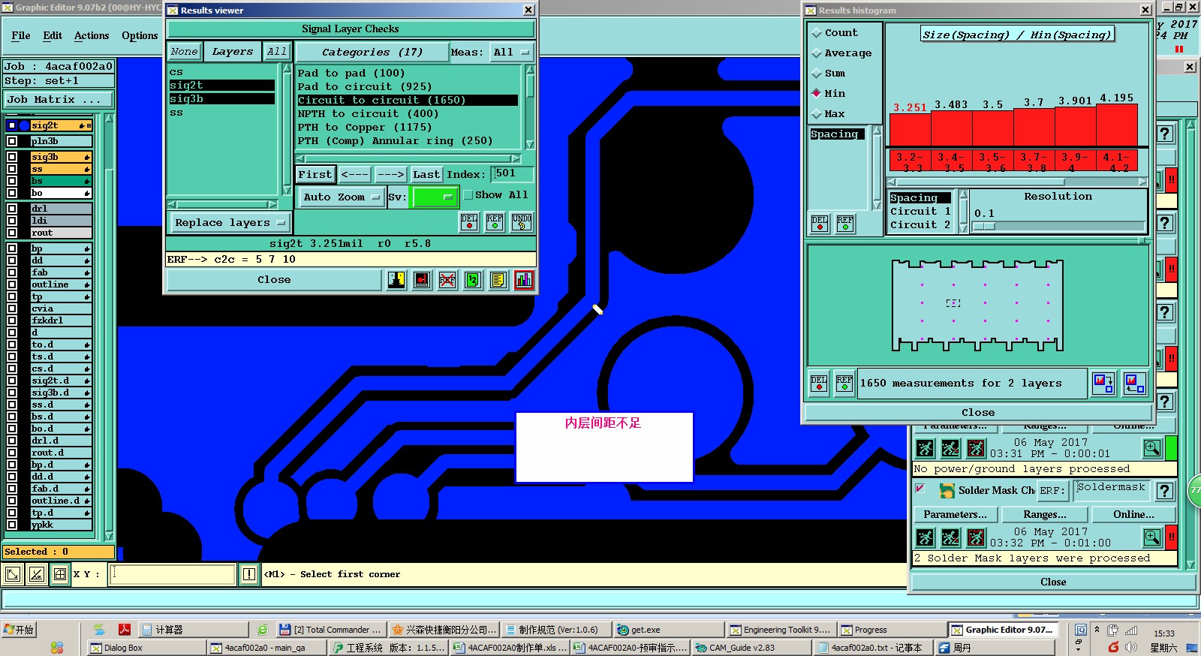
Task: Click question mark help in Solder Mask row
Action: [1165, 491]
